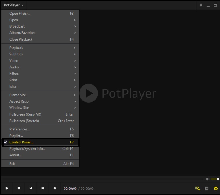This screenshot has width=220, height=195.
Task: Expand the Album/Favorites submenu
Action: point(40,33)
